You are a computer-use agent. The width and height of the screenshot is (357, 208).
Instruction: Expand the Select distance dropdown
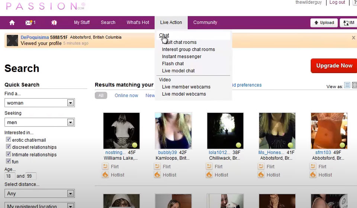(70, 194)
